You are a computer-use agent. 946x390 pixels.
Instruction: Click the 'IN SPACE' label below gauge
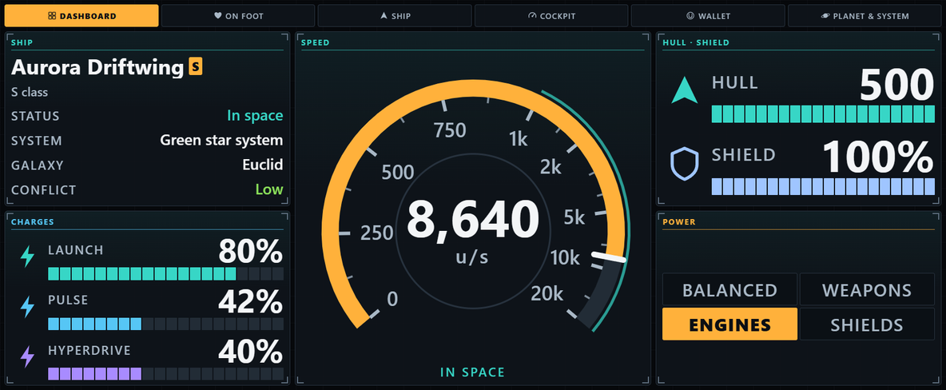(472, 372)
